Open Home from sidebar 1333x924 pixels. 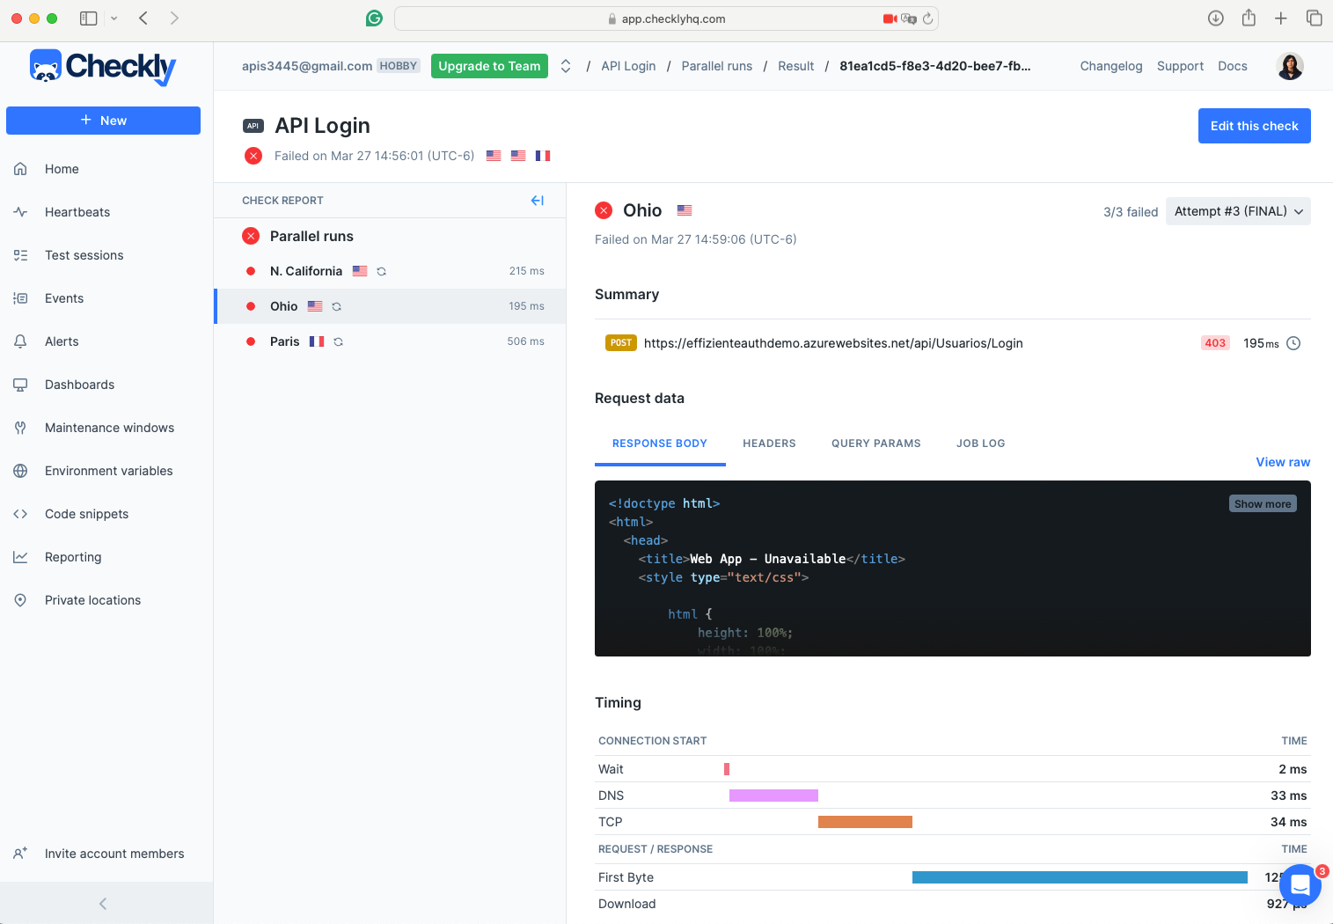tap(62, 169)
